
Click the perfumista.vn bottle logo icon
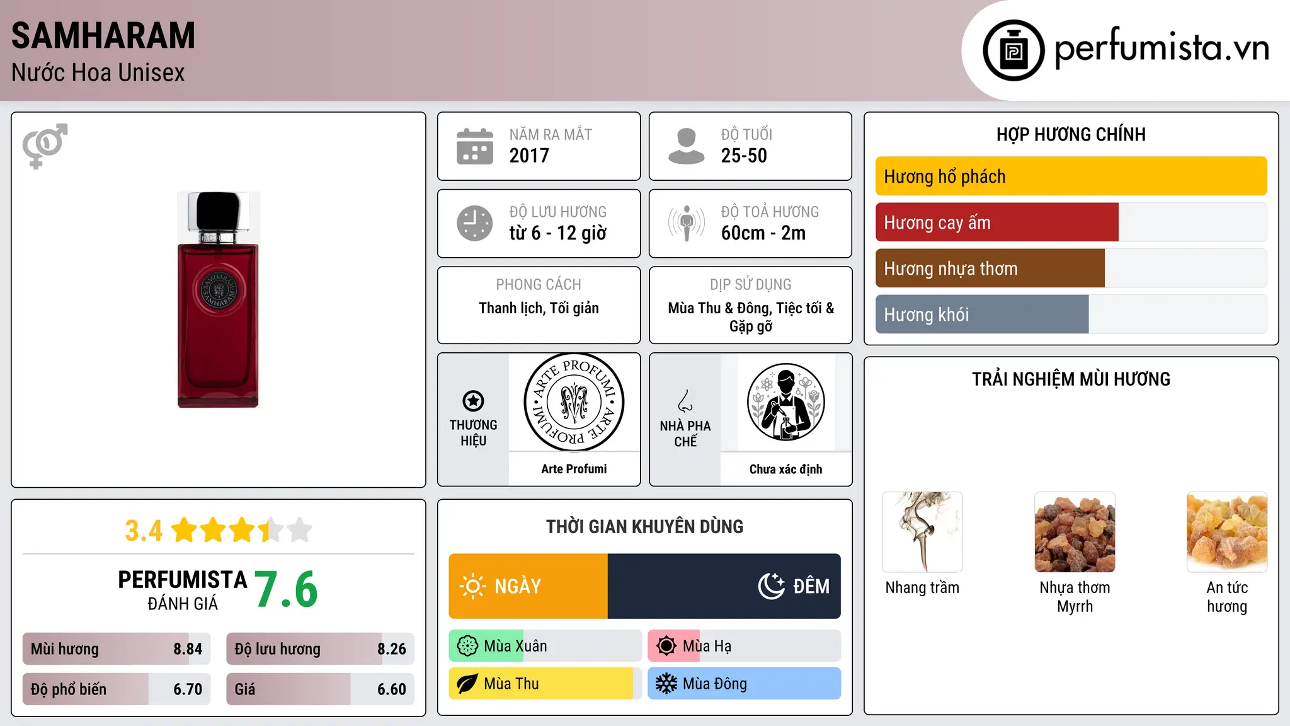pos(1013,50)
